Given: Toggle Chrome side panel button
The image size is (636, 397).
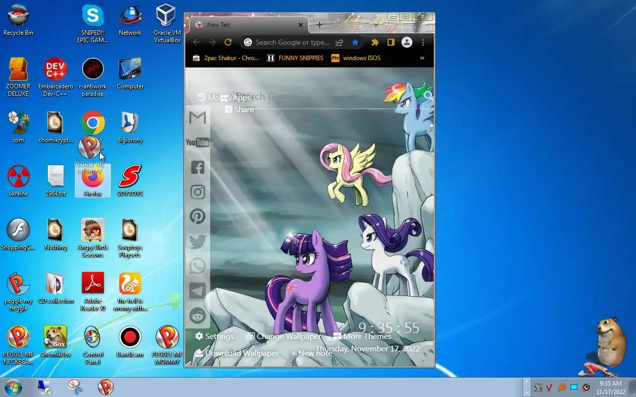Looking at the screenshot, I should point(391,43).
